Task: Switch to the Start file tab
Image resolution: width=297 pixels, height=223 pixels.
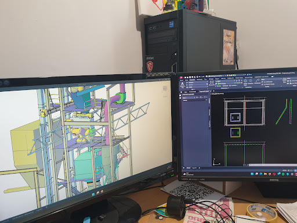Action: [186, 92]
